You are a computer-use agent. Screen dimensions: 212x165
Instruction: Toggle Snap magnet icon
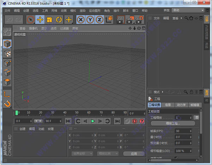click(x=7, y=104)
